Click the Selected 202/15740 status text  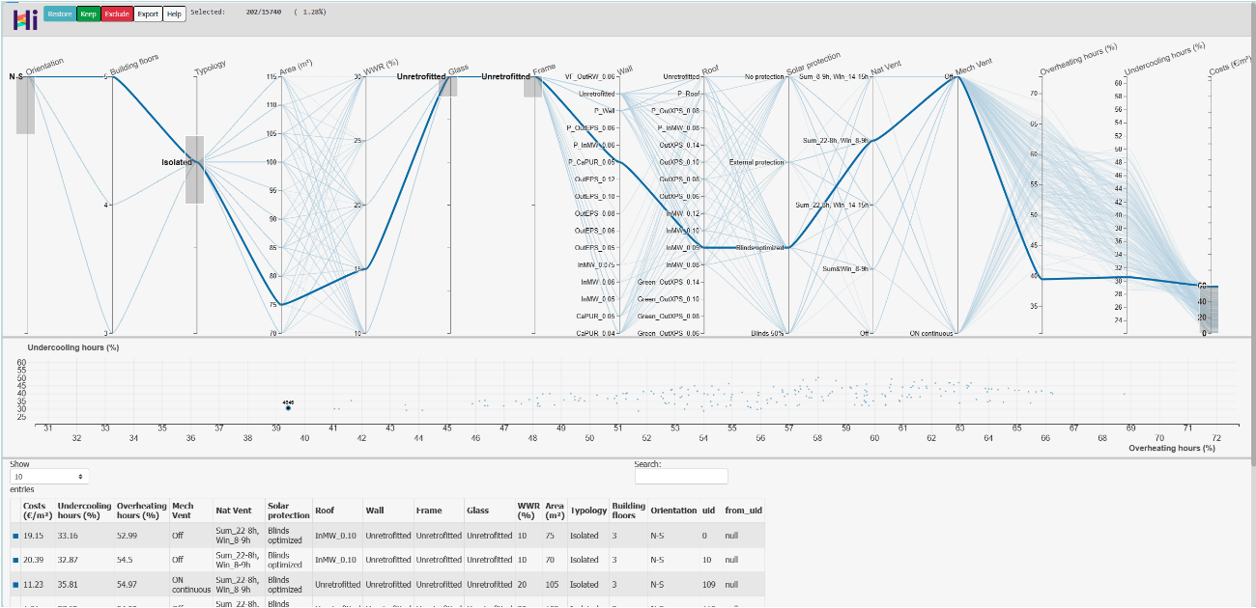point(258,12)
